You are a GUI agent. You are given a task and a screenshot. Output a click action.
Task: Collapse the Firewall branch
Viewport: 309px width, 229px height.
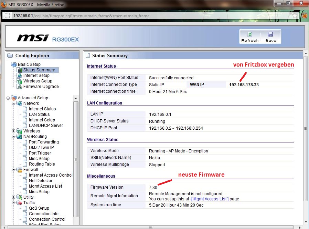coord(14,170)
